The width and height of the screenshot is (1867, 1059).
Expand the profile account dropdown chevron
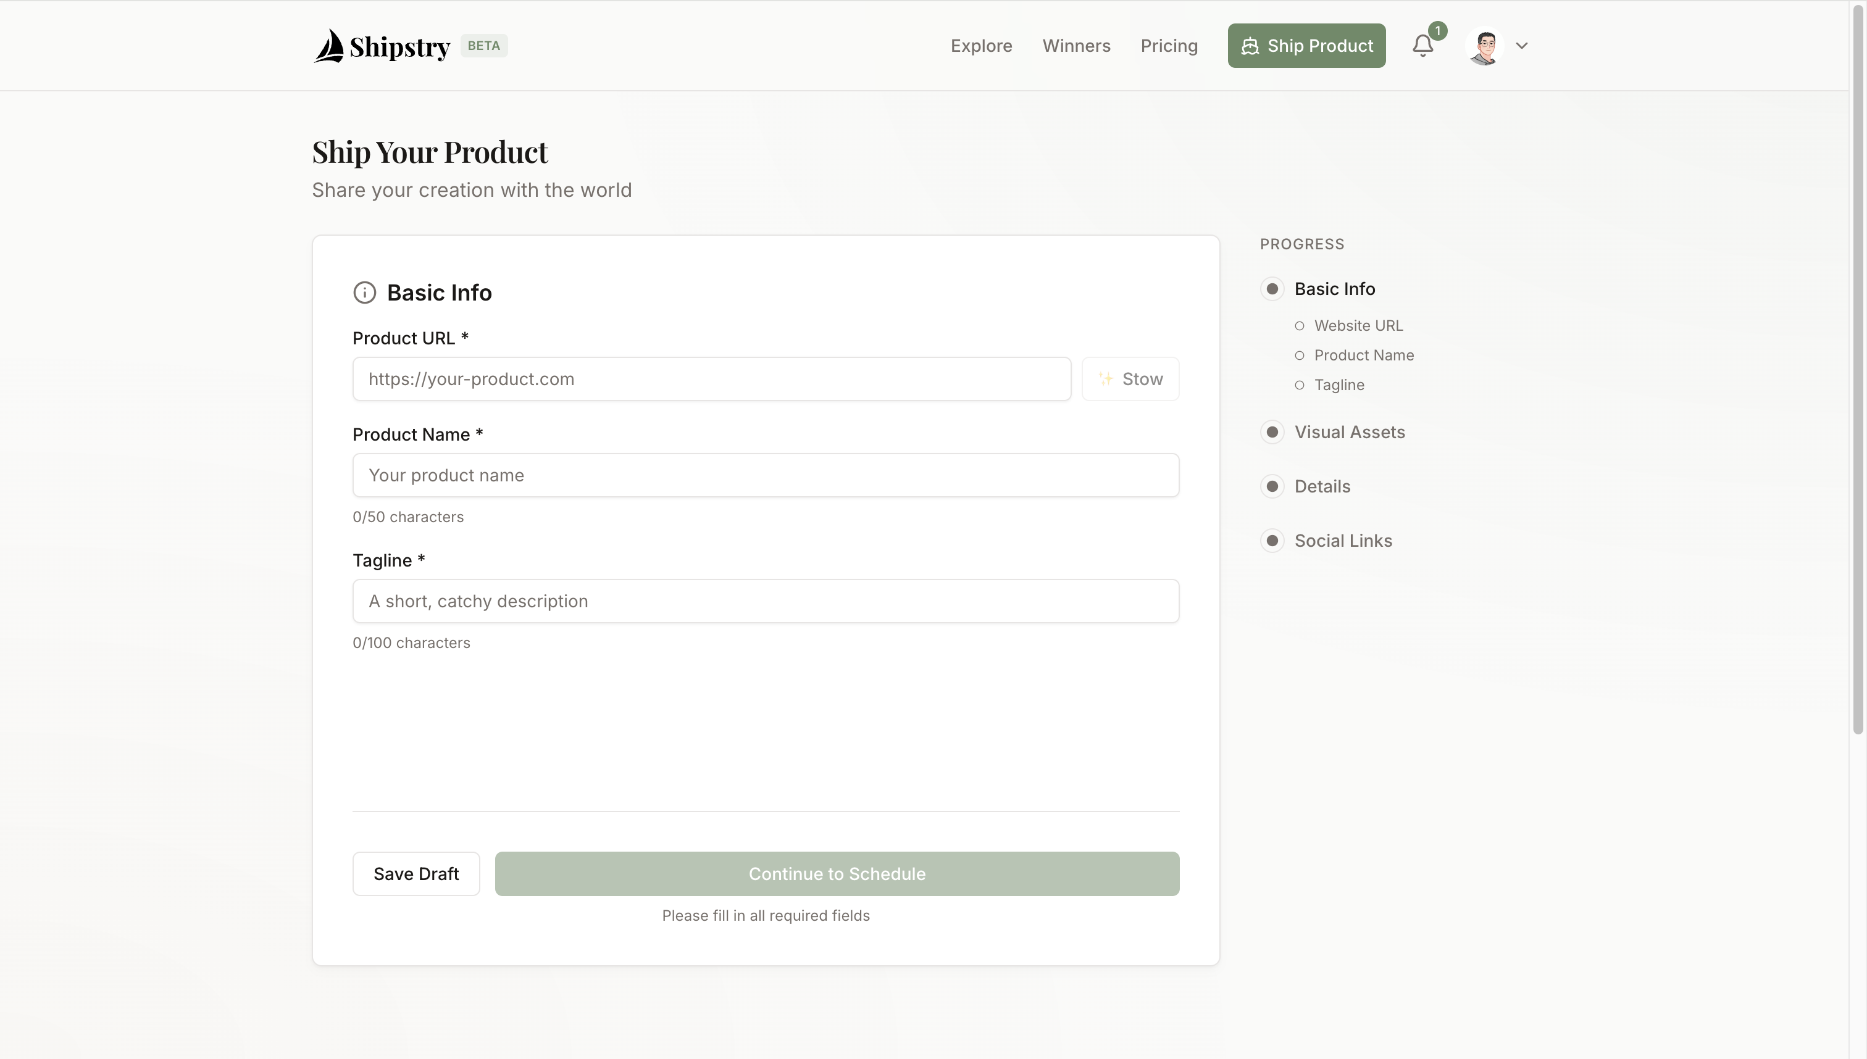pos(1522,45)
